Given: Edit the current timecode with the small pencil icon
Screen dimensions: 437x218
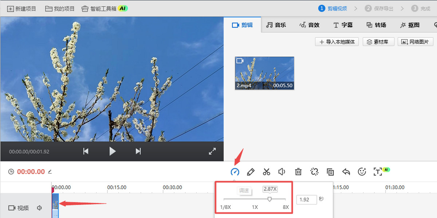Looking at the screenshot, I should 50,171.
